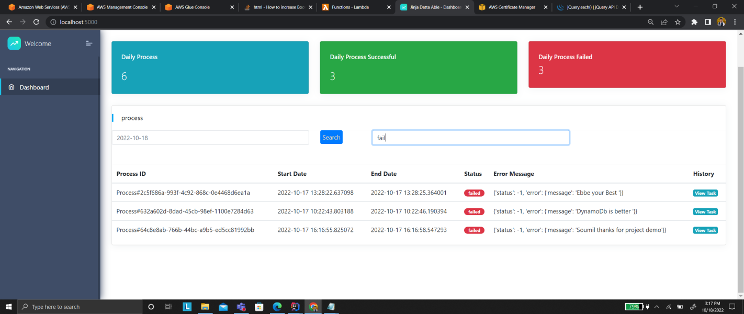Screen dimensions: 744x314
Task: Switch to AWS Glue Console tab
Action: coord(199,7)
